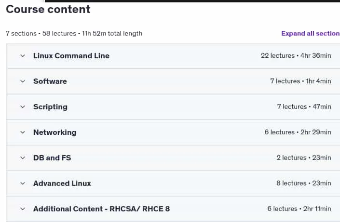Click the 58 lectures total length summary
Image resolution: width=340 pixels, height=222 pixels.
click(x=74, y=33)
